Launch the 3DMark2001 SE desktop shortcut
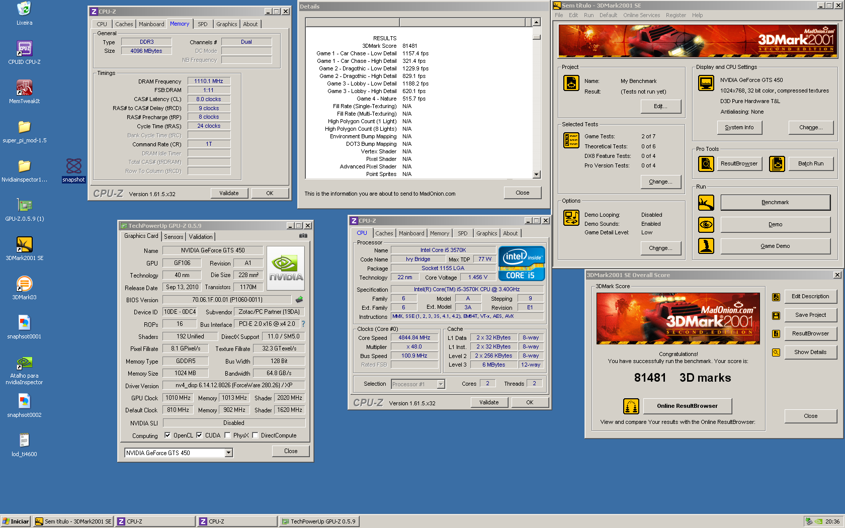Viewport: 845px width, 528px height. [24, 244]
